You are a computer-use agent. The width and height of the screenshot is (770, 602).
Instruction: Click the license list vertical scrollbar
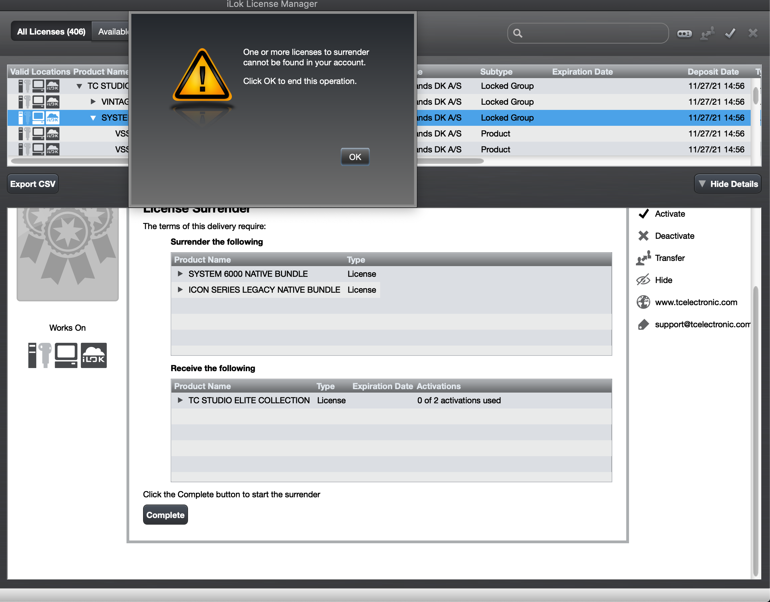pos(755,95)
